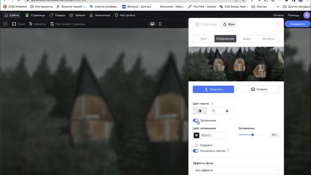Open the CSS Design Awards bookmark
Screen dimensions: 311x175
tap(234, 6)
